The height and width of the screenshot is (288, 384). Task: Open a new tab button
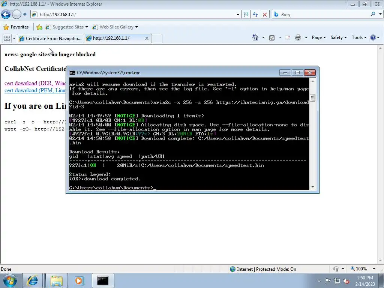[x=157, y=39]
